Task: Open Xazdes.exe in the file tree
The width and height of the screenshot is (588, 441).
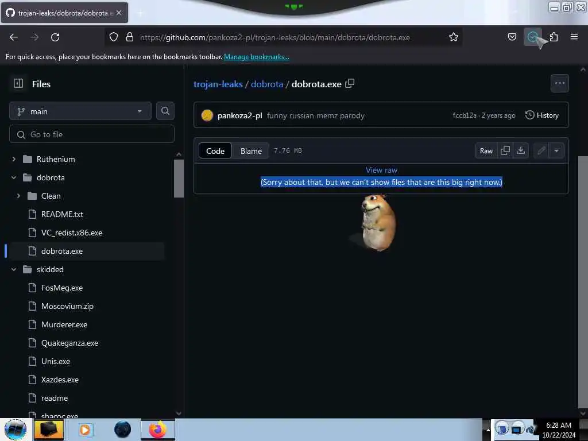Action: (60, 380)
